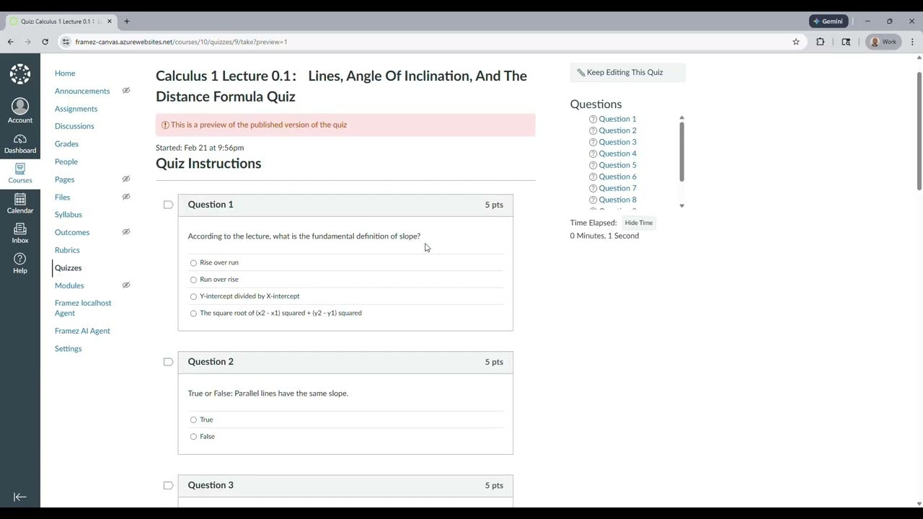Open the browser side panel icon
Screen dimensions: 923x519
[x=846, y=42]
